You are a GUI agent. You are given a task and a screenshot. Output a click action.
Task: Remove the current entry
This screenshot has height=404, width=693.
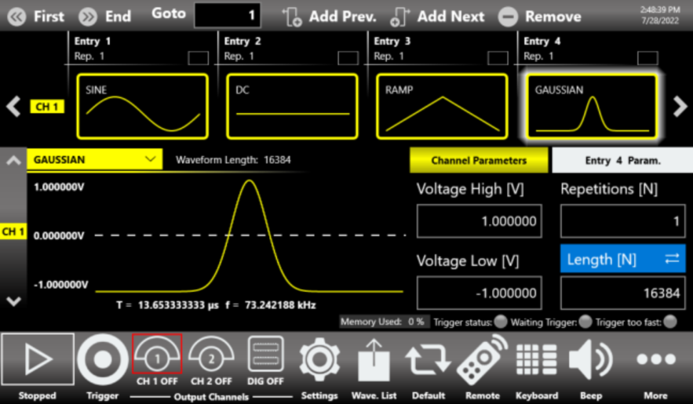540,16
